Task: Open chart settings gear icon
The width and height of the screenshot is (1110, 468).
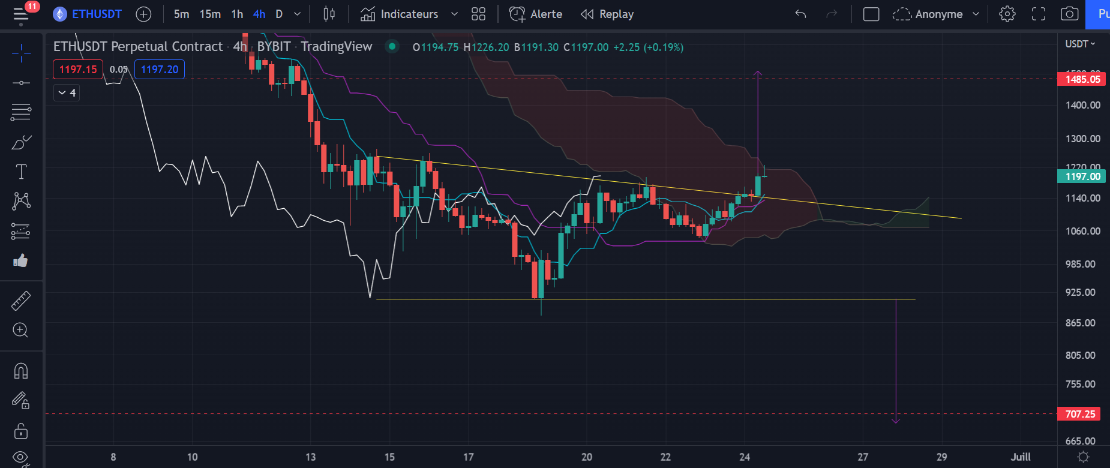Action: pos(1007,14)
